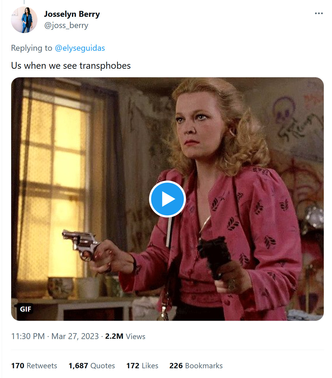332x378 pixels.
Task: Click the thread connector line above the avatar
Action: 24,2
